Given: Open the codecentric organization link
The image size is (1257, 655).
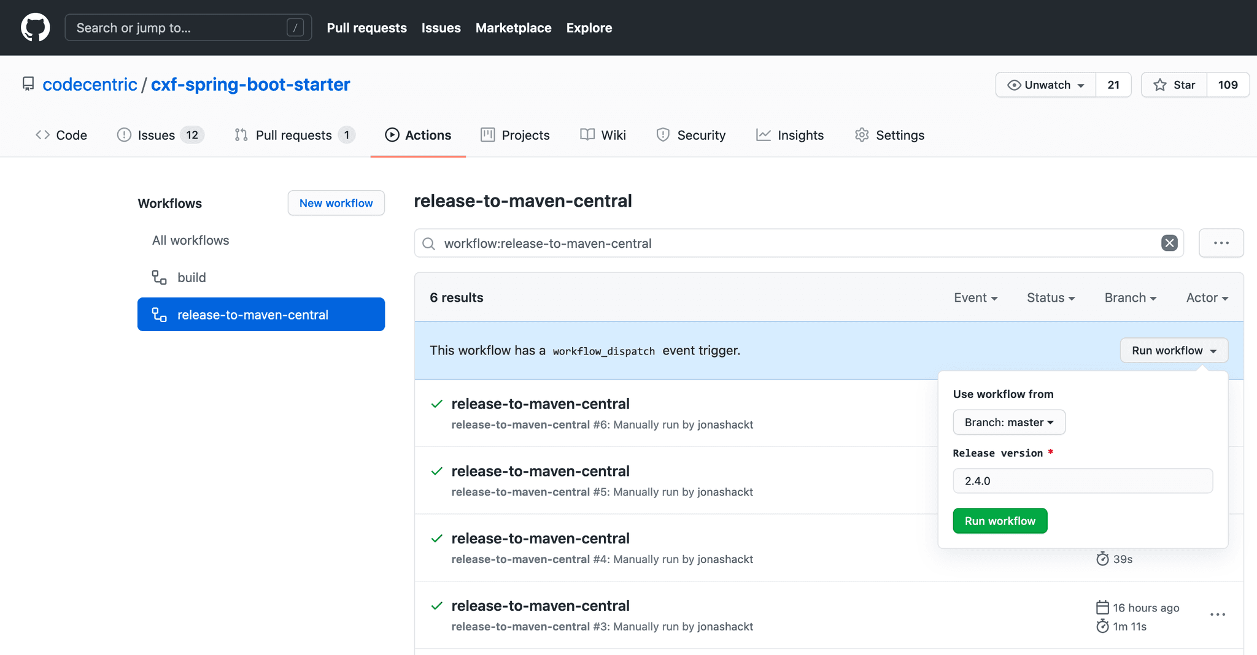Looking at the screenshot, I should pyautogui.click(x=90, y=84).
